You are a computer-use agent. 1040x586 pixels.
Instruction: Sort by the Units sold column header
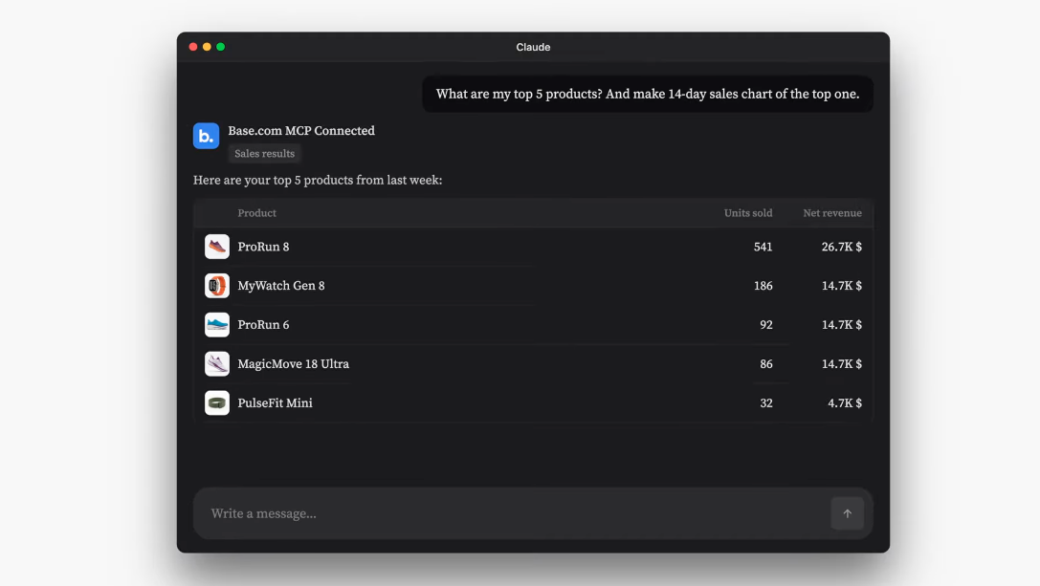click(x=748, y=213)
